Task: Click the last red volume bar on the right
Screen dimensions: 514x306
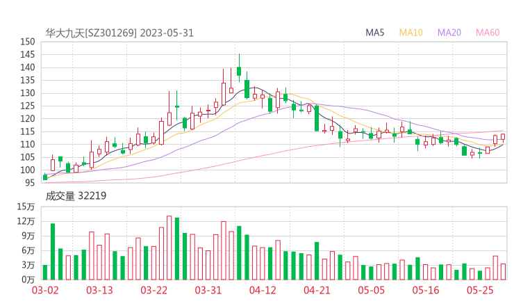Action: tap(503, 271)
